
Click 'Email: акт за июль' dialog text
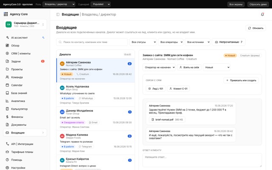(x=70, y=117)
